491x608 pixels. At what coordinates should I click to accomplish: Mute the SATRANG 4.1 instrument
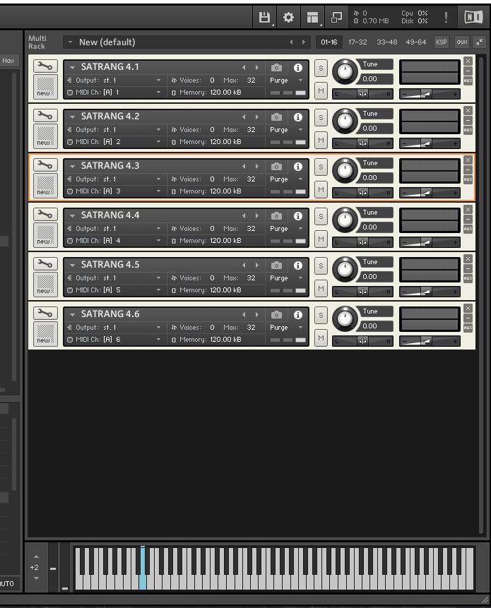tap(321, 90)
